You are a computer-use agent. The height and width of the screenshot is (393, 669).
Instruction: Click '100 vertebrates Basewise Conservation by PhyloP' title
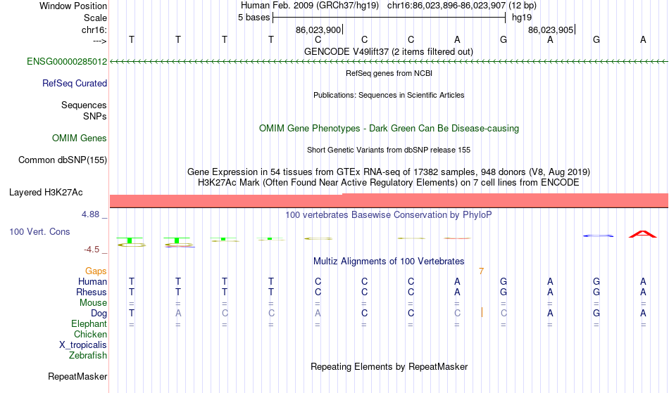point(389,215)
